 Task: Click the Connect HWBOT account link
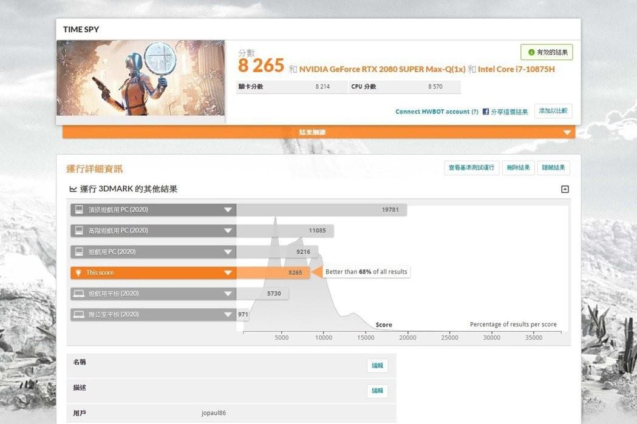[x=432, y=112]
